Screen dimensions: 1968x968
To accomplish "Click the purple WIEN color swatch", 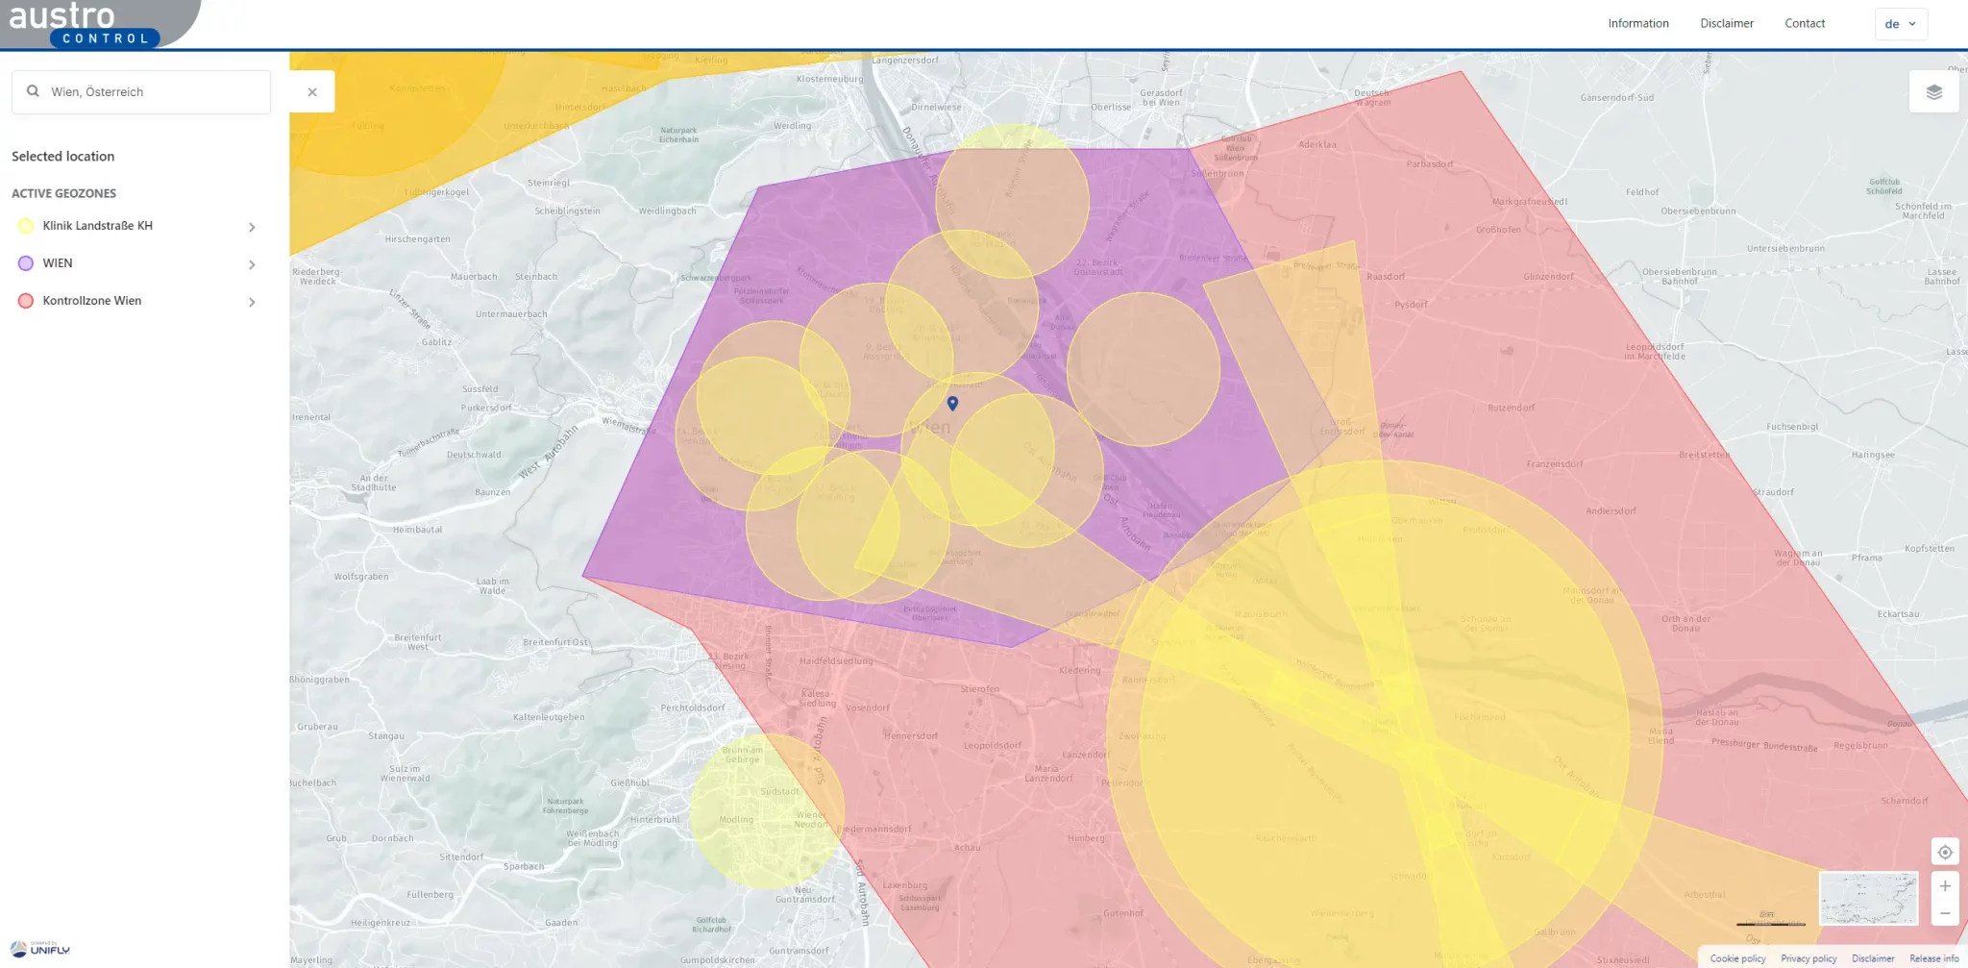I will point(26,263).
